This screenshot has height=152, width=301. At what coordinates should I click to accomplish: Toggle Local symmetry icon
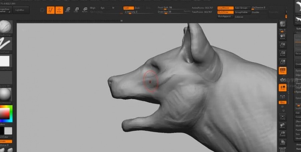coord(283,88)
